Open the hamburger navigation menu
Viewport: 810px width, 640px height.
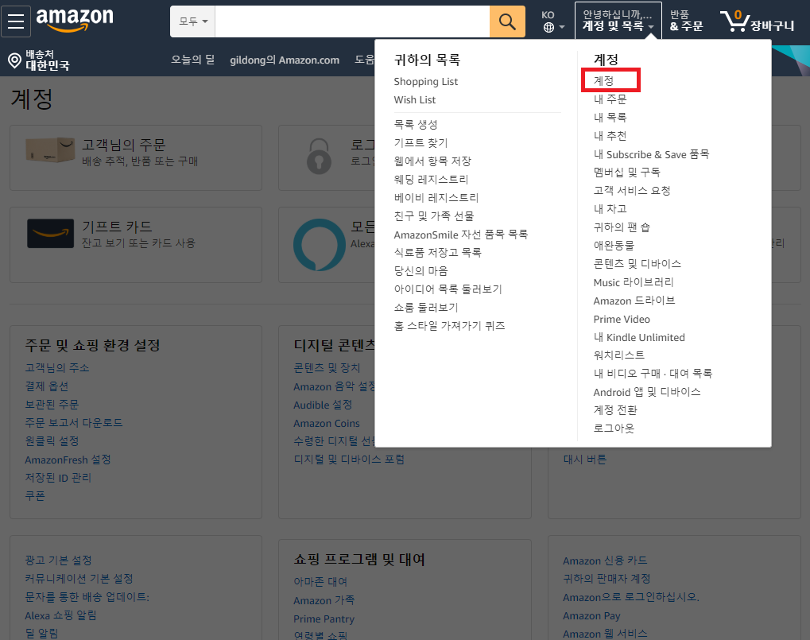pos(16,21)
